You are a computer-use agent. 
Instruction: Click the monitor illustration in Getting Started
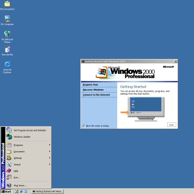click(146, 109)
